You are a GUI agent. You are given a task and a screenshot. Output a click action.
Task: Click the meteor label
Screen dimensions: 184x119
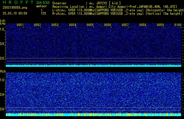tap(42, 6)
